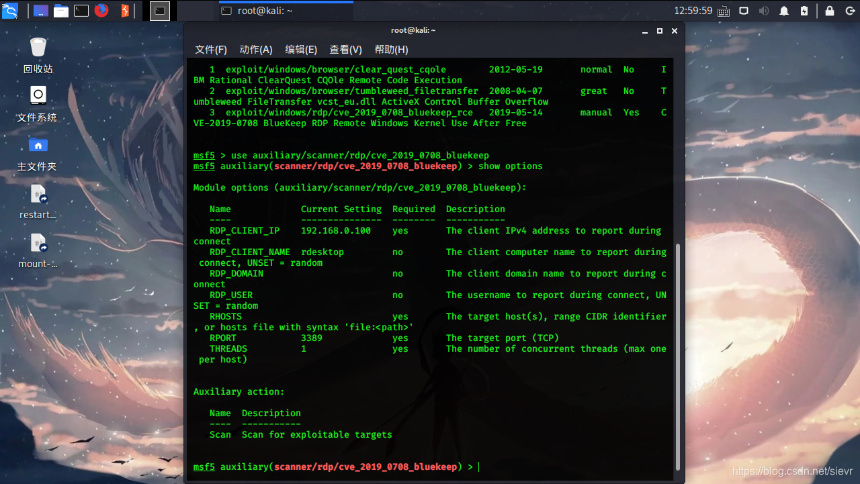Click the show desktop panel icon
The width and height of the screenshot is (860, 484).
pos(40,11)
